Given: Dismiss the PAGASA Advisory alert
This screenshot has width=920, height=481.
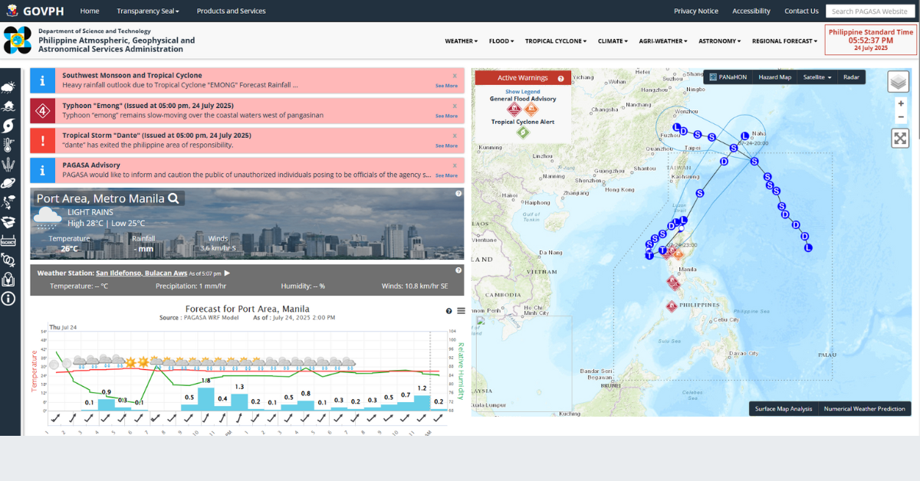Looking at the screenshot, I should [x=455, y=165].
